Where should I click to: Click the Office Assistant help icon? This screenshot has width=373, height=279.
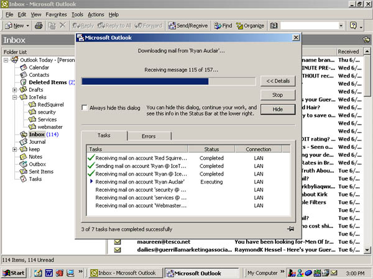click(353, 25)
